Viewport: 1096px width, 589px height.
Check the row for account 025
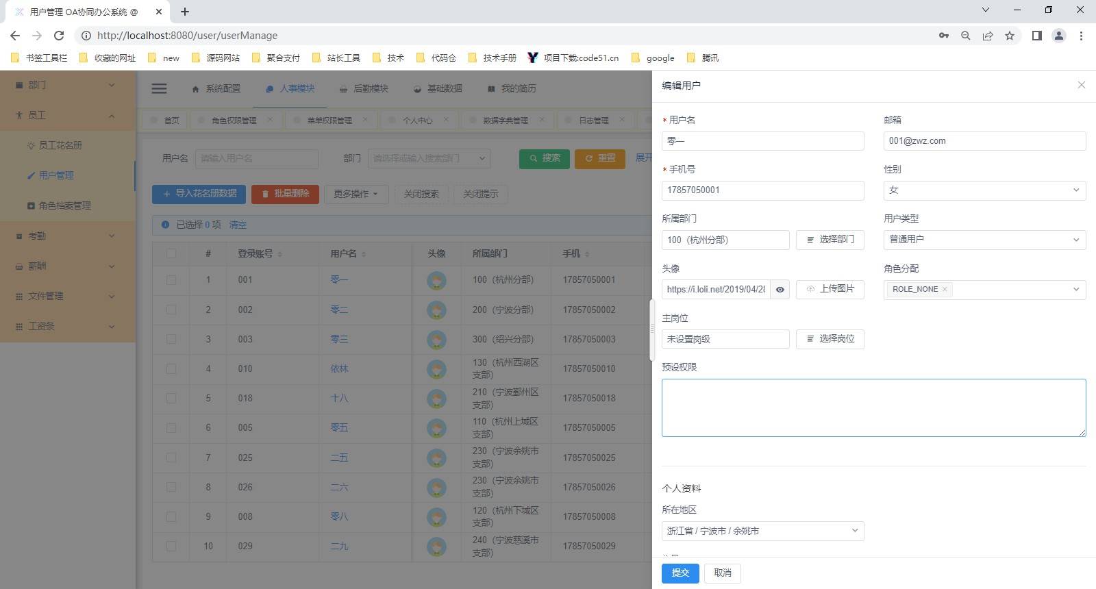point(171,458)
